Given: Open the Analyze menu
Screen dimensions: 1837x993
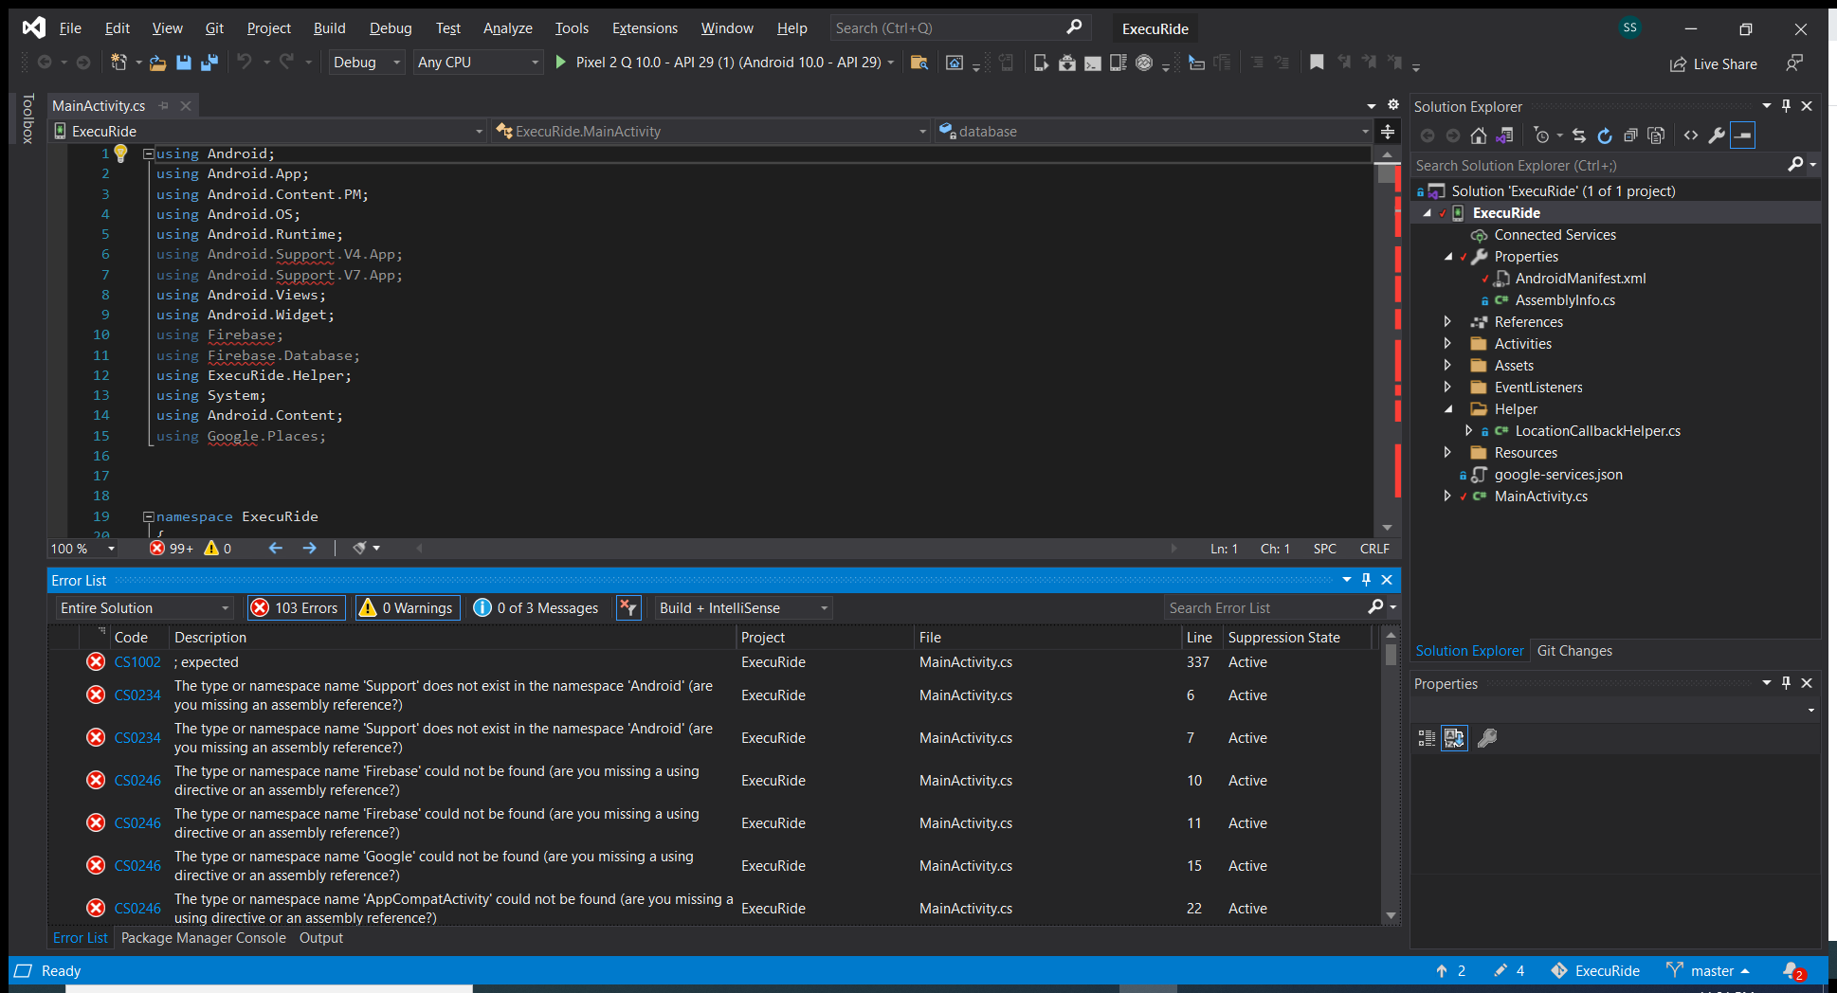Looking at the screenshot, I should coord(507,28).
